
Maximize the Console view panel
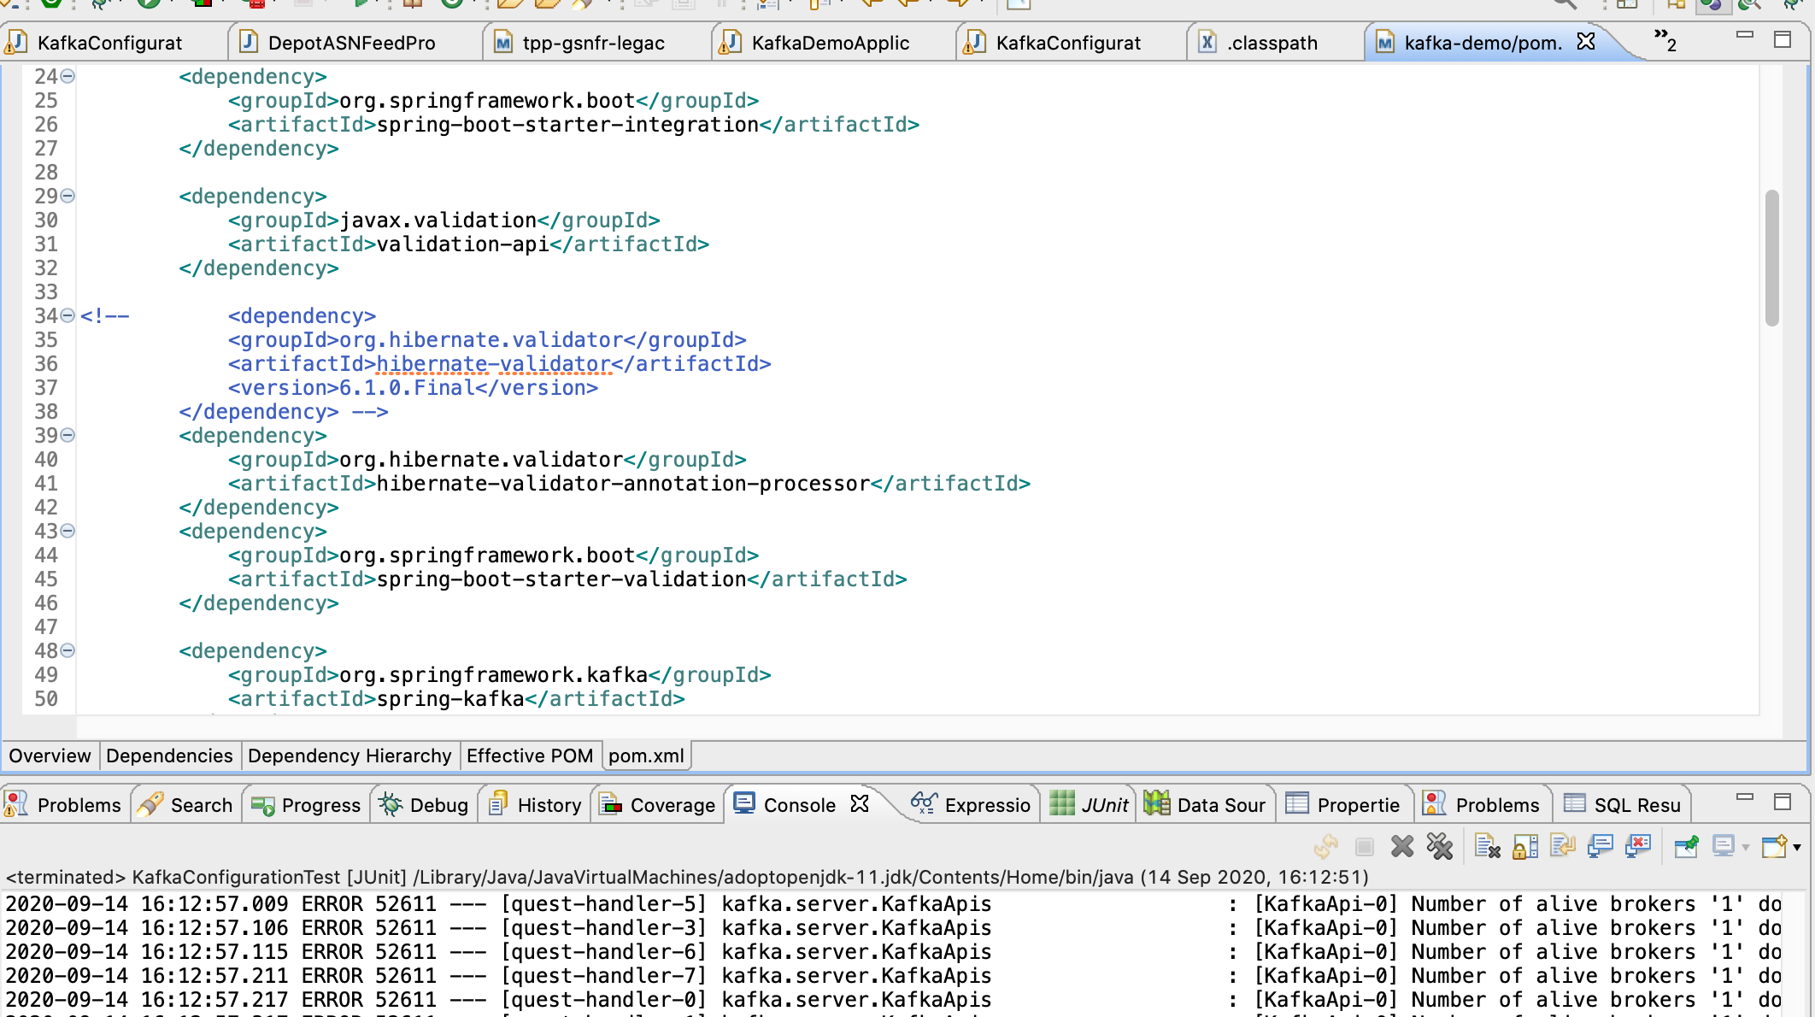(x=1783, y=802)
